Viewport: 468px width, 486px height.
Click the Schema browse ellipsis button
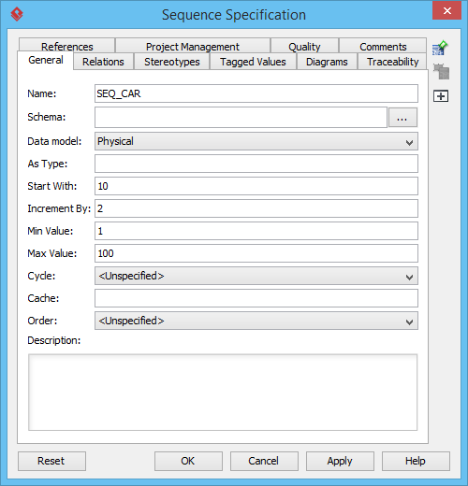point(402,118)
